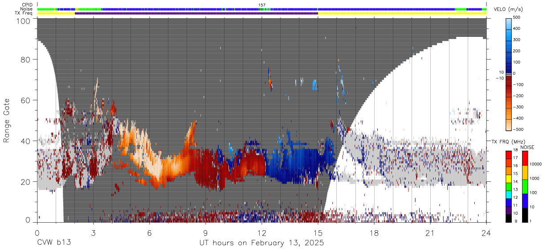Click the '300' label on the velocity scale
Viewport: 547px width, 252px height.
coord(517,40)
